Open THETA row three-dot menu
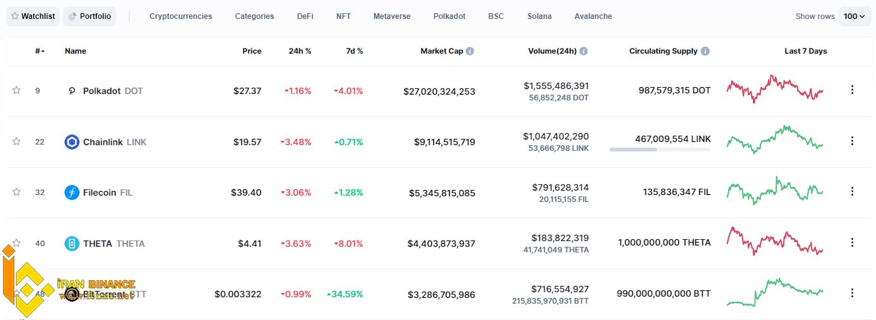876x320 pixels. point(851,242)
